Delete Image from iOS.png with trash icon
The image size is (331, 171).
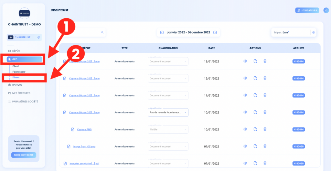[265, 147]
